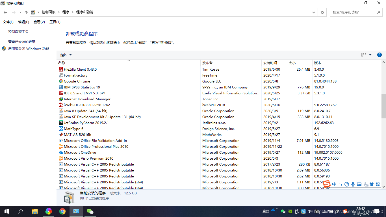Click the FormatFactory icon in list

pyautogui.click(x=61, y=75)
